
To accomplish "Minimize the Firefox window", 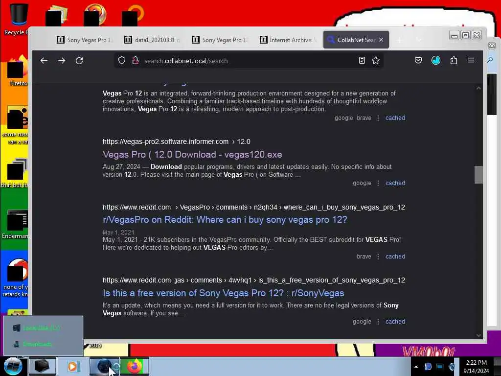I will [x=454, y=35].
